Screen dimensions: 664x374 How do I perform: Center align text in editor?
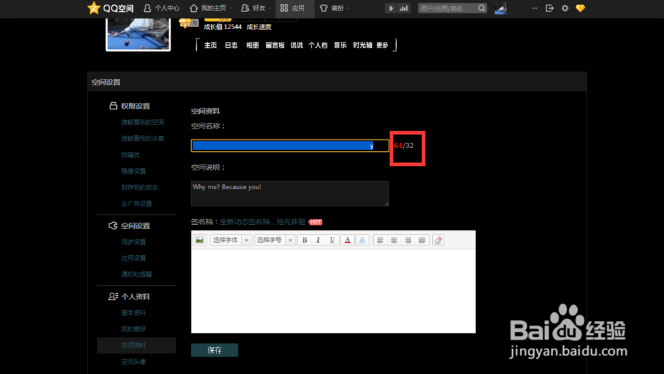point(394,240)
